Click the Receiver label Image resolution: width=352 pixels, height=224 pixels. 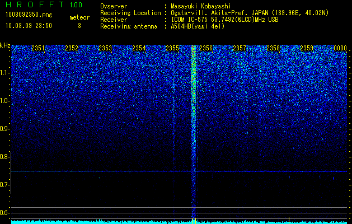coord(114,20)
